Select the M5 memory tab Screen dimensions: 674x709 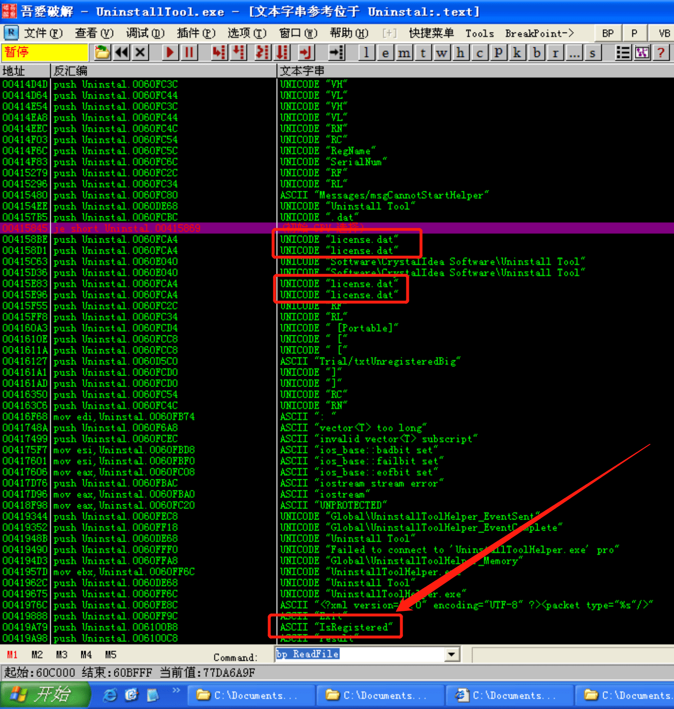click(111, 654)
